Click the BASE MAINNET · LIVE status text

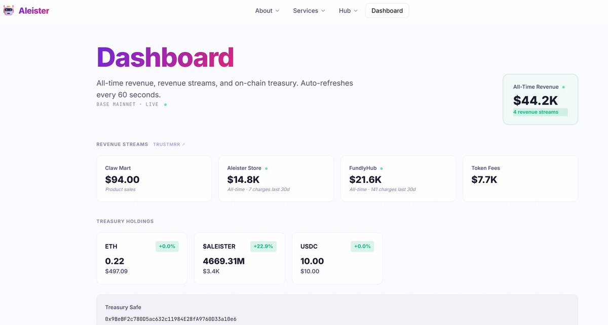[x=128, y=105]
